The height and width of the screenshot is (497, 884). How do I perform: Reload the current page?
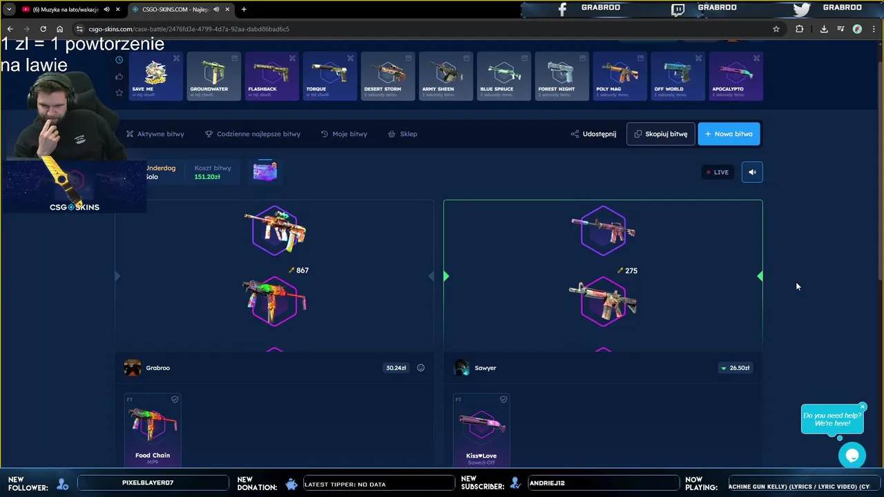(43, 29)
